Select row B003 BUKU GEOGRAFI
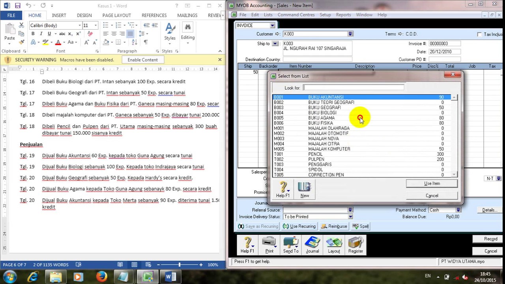The image size is (505, 284). click(362, 107)
